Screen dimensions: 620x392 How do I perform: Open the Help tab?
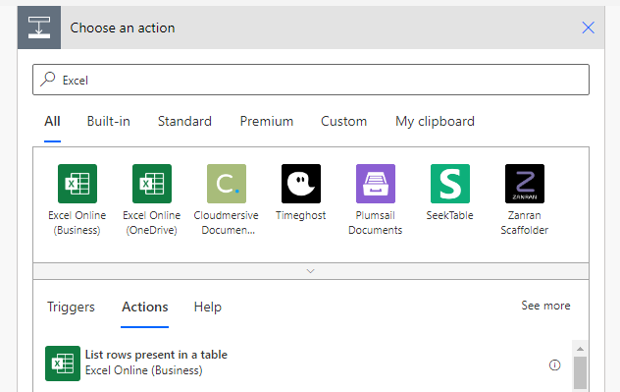pyautogui.click(x=208, y=307)
